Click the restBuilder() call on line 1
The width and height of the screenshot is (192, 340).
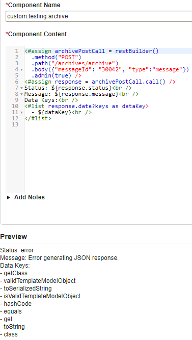click(x=137, y=51)
